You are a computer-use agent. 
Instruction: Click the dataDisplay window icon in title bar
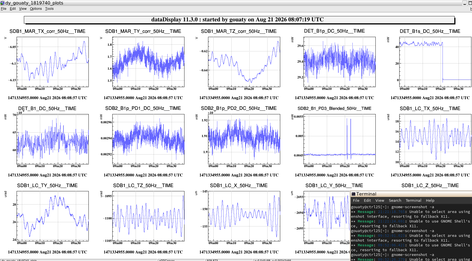point(3,3)
